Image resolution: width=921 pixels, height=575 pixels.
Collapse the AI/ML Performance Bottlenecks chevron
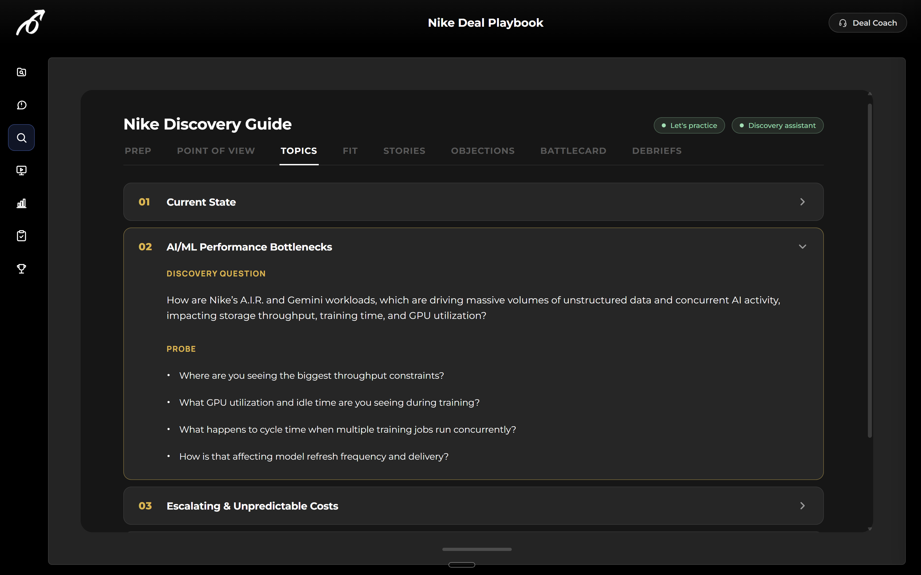coord(802,247)
